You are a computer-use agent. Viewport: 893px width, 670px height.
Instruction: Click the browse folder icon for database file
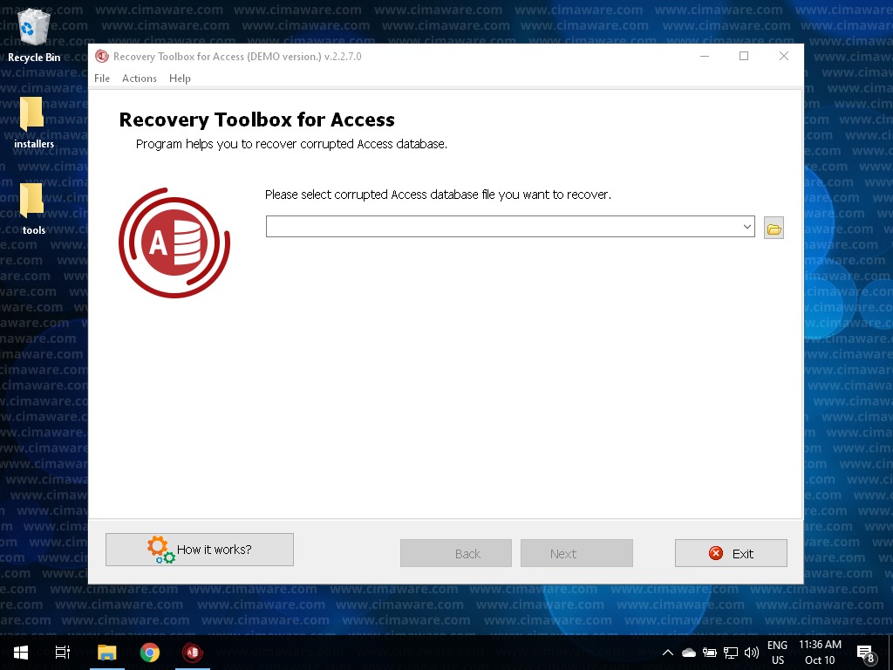pos(773,229)
